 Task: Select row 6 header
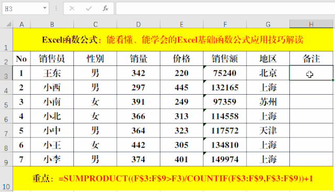tap(6, 116)
